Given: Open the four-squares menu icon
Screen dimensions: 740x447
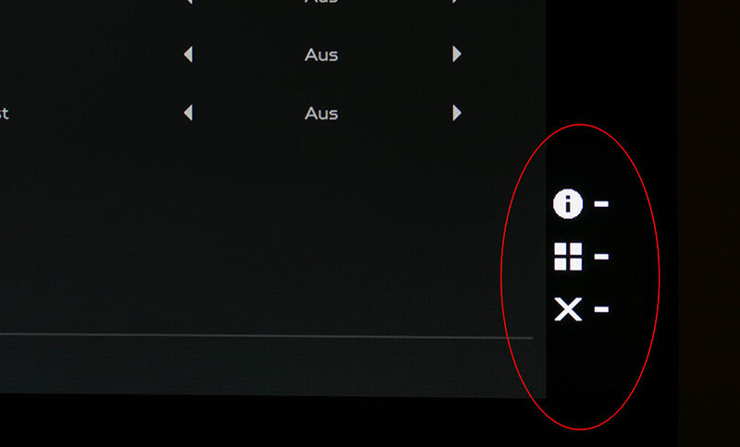Looking at the screenshot, I should pyautogui.click(x=568, y=257).
